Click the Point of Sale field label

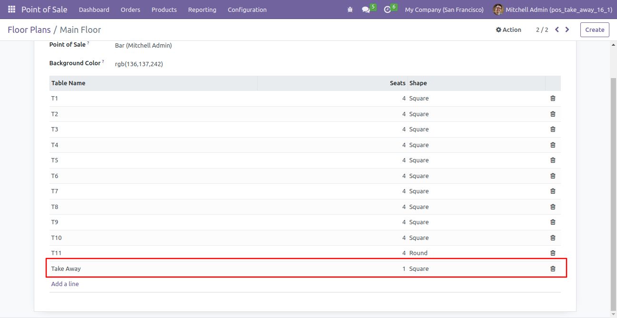pos(68,45)
